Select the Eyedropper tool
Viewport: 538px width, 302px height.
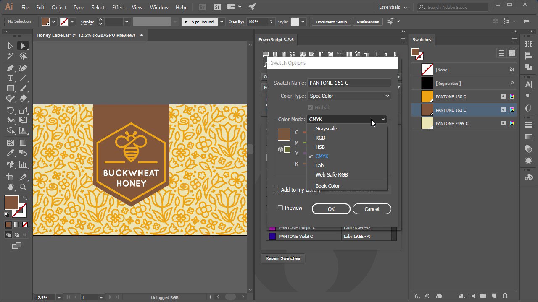[11, 153]
